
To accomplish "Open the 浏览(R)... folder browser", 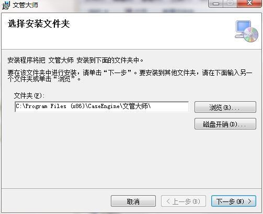I will tap(225, 107).
